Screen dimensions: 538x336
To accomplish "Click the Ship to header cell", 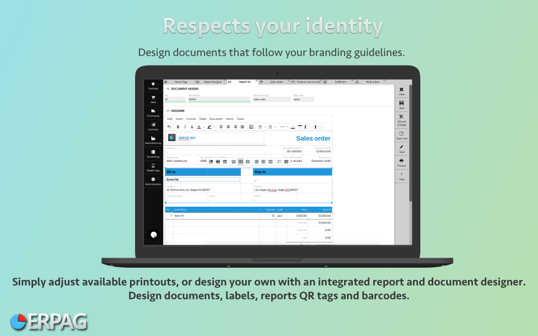I will (293, 172).
